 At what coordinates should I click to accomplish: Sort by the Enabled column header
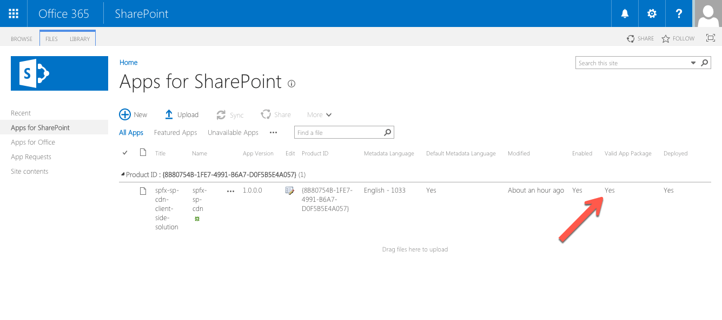coord(582,153)
